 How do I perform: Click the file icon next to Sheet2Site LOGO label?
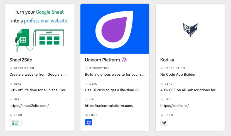(11, 115)
